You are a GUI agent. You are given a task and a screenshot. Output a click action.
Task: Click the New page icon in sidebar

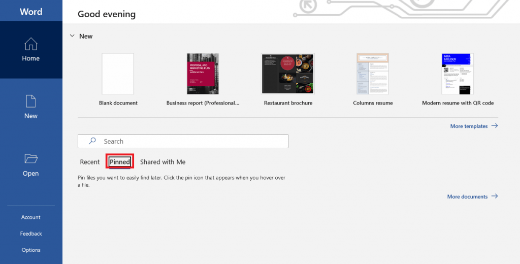[x=31, y=102]
